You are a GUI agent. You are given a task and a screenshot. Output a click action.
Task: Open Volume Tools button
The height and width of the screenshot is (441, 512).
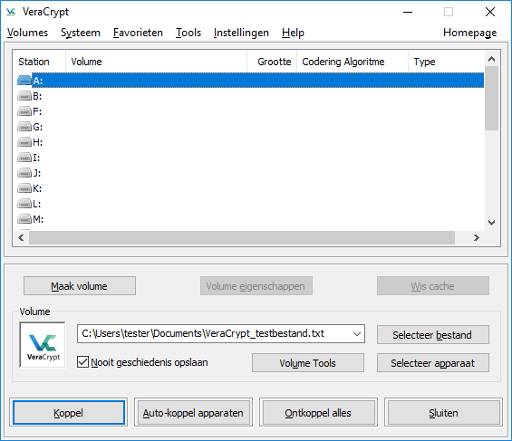tap(307, 363)
